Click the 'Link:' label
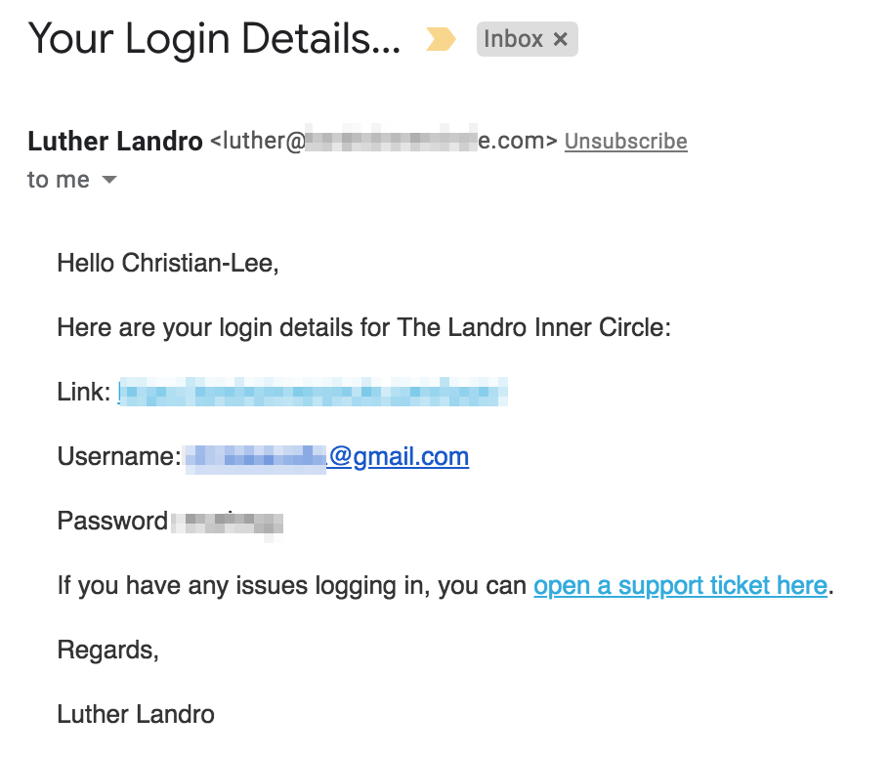The width and height of the screenshot is (891, 758). pyautogui.click(x=84, y=392)
